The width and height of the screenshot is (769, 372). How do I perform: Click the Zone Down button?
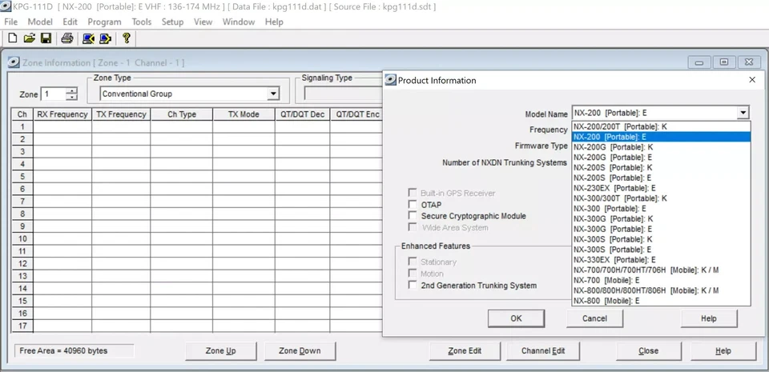300,350
